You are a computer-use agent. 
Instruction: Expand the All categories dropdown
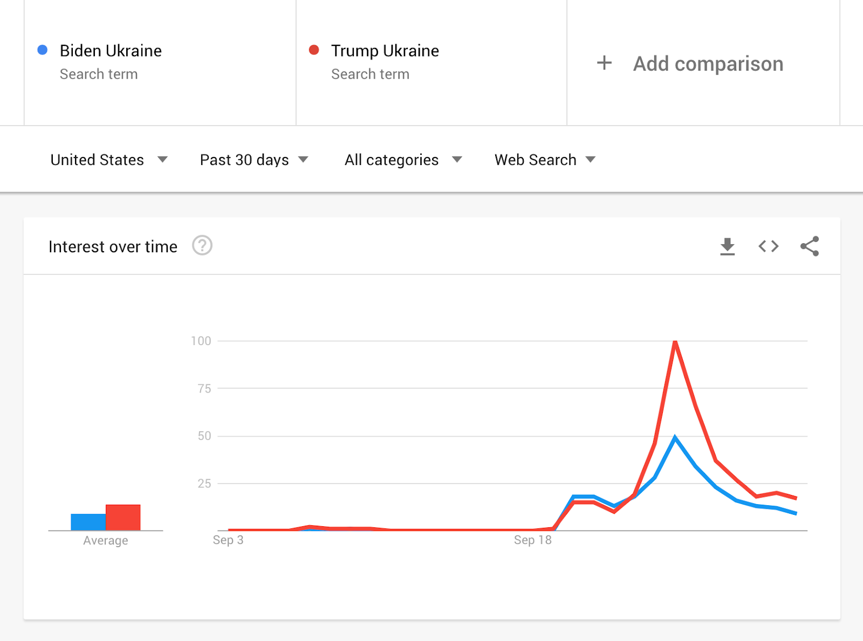(403, 160)
